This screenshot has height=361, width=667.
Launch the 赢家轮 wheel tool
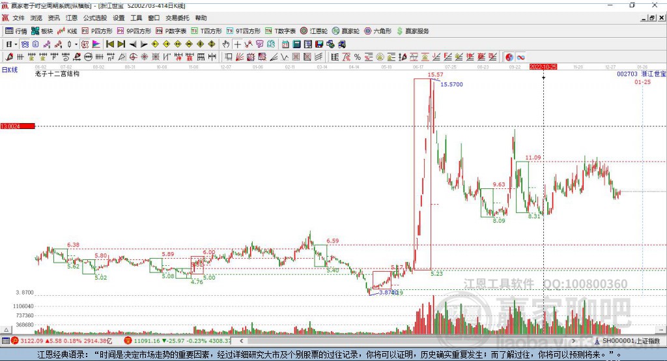346,31
